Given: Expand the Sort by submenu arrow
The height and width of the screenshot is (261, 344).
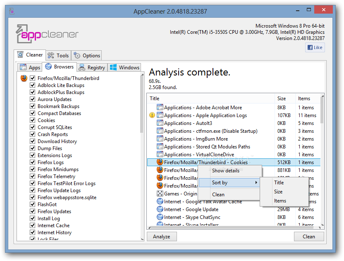Looking at the screenshot, I should [x=256, y=183].
